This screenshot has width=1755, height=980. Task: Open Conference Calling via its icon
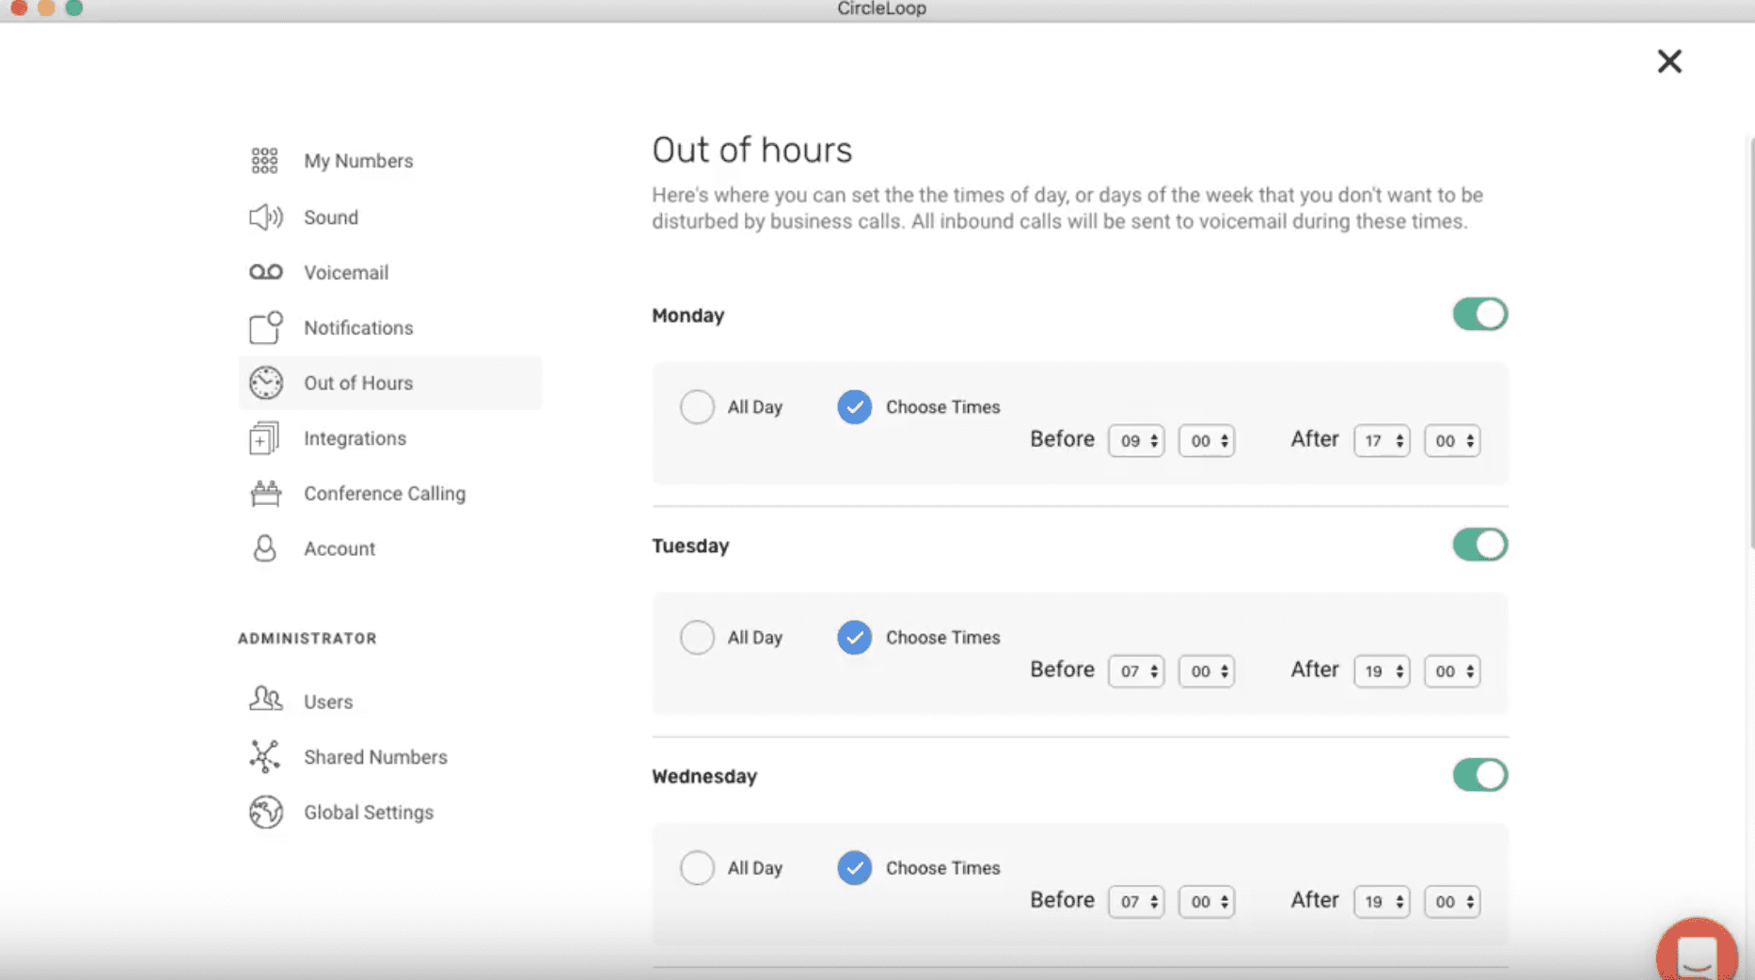[x=265, y=494]
